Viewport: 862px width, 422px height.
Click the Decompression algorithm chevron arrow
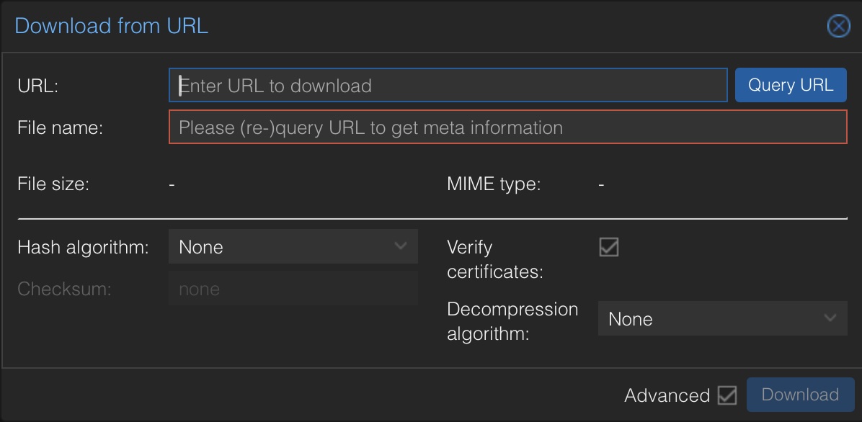click(x=830, y=318)
